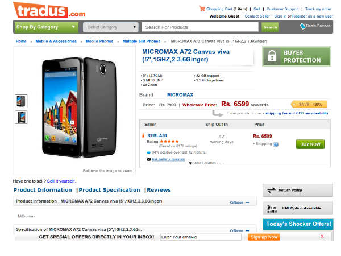Switch to the Product Specification tab
Image resolution: width=341 pixels, height=256 pixels.
pos(109,190)
